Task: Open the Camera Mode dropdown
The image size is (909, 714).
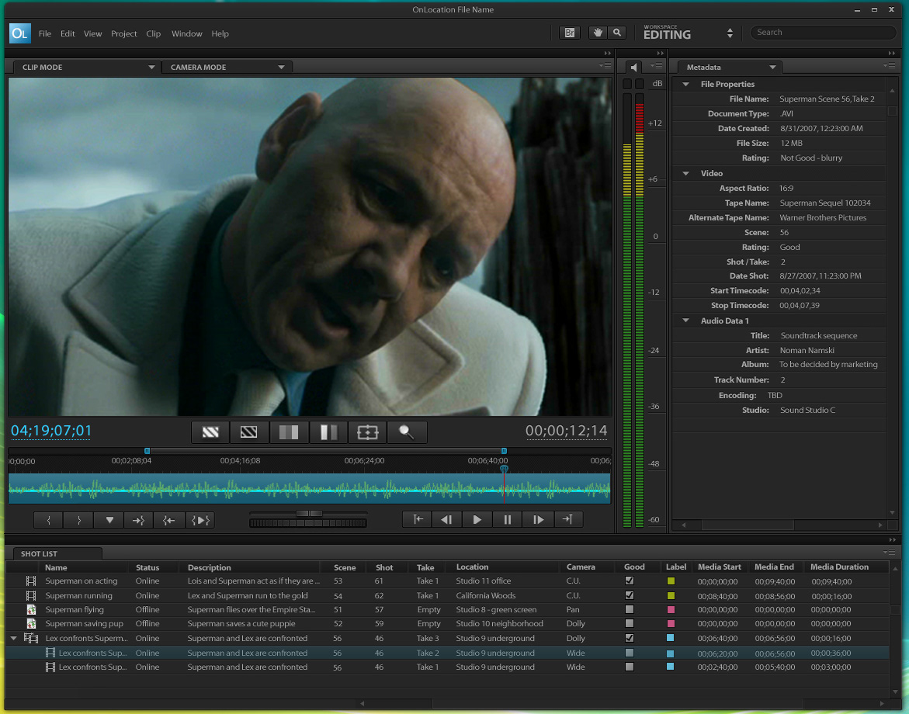Action: 281,68
